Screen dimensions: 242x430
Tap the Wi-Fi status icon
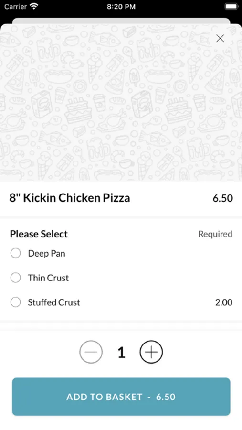[x=34, y=7]
